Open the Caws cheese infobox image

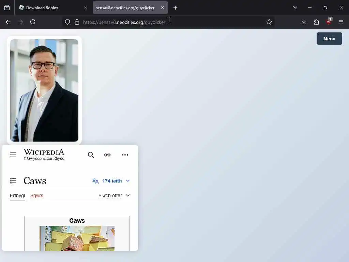[77, 238]
